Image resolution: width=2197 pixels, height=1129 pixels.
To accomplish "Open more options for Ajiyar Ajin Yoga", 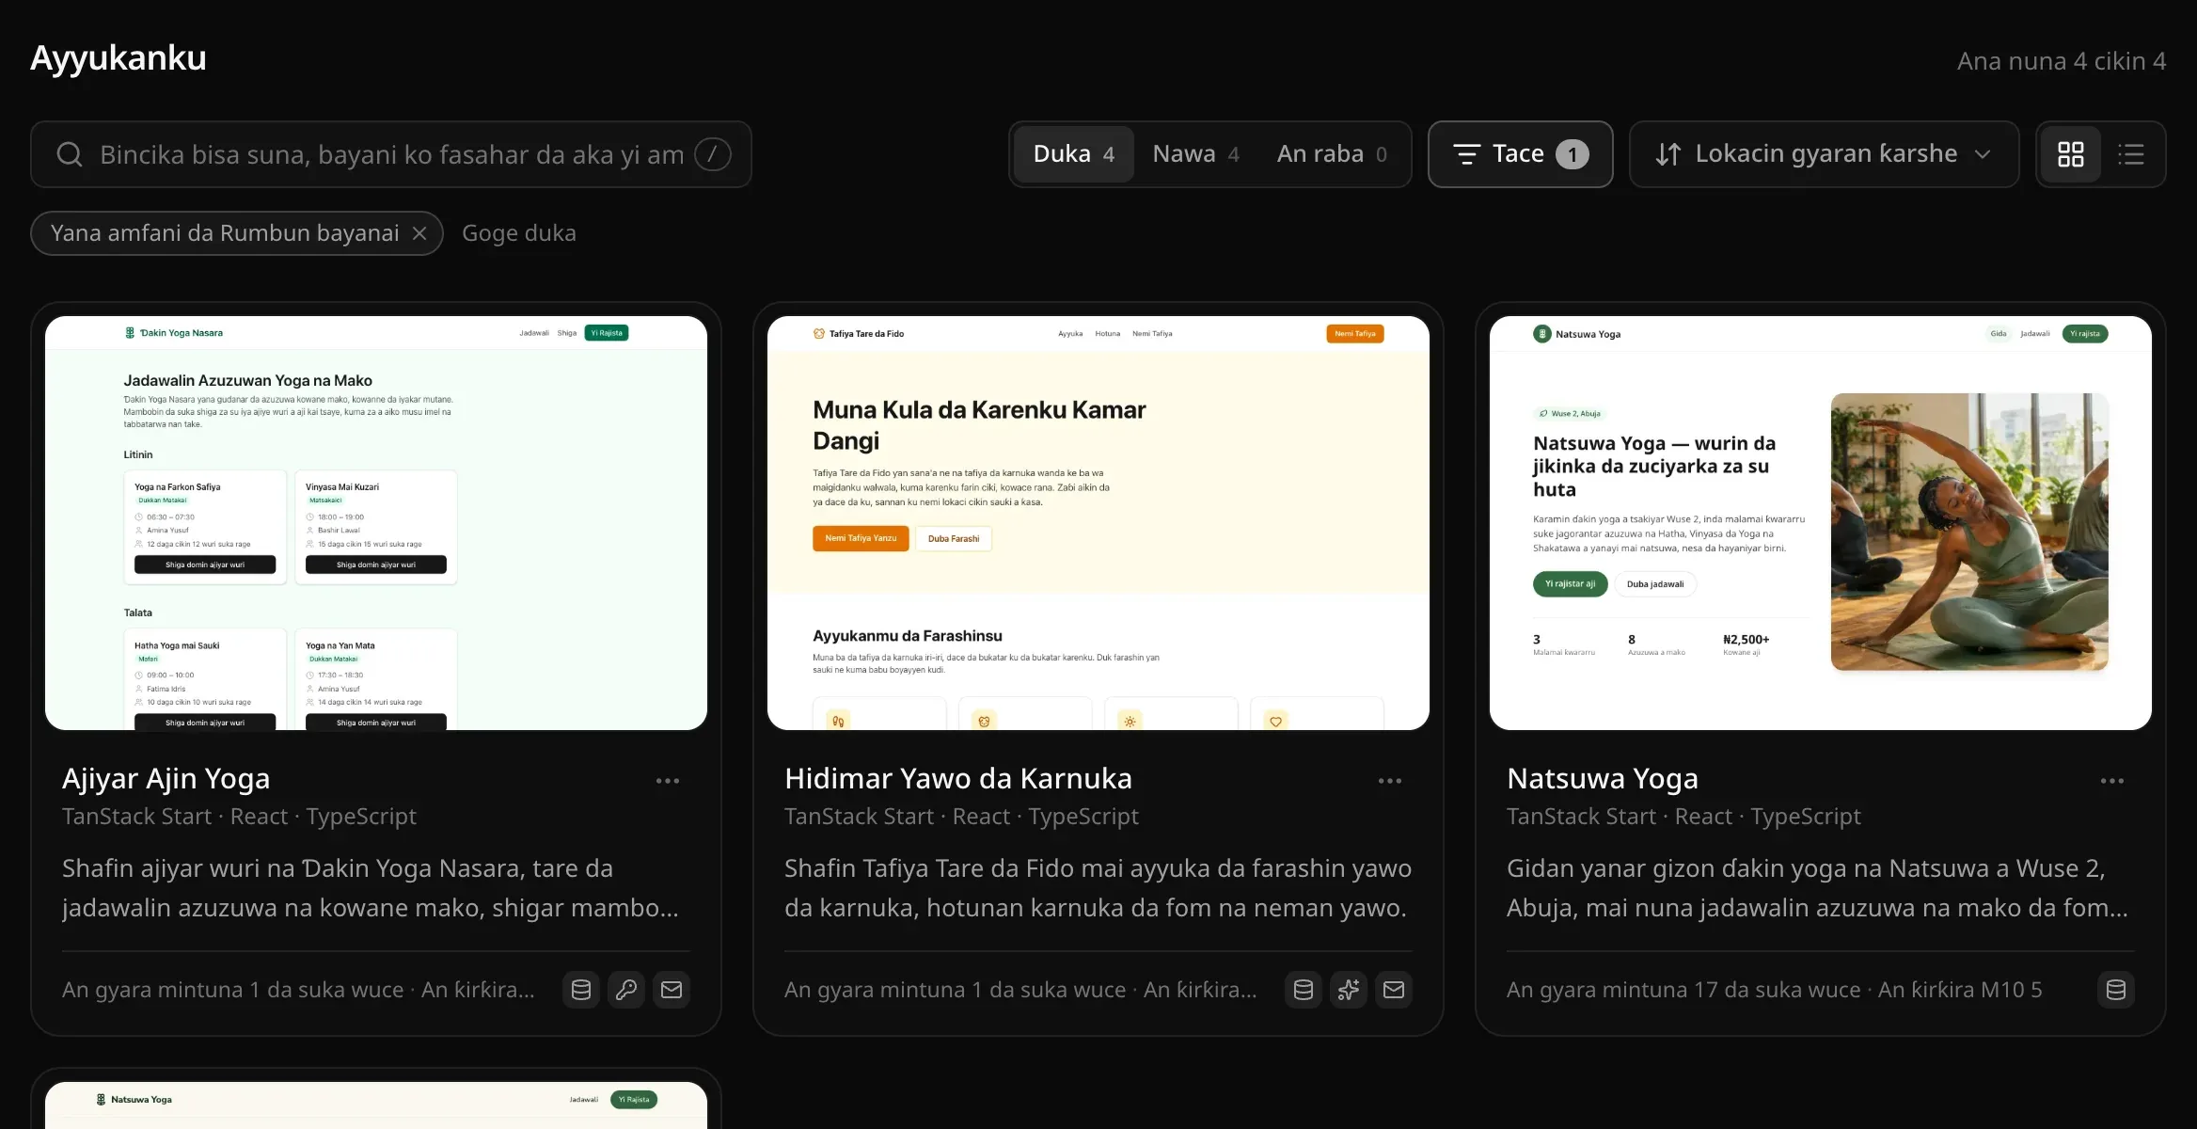I will coord(668,781).
